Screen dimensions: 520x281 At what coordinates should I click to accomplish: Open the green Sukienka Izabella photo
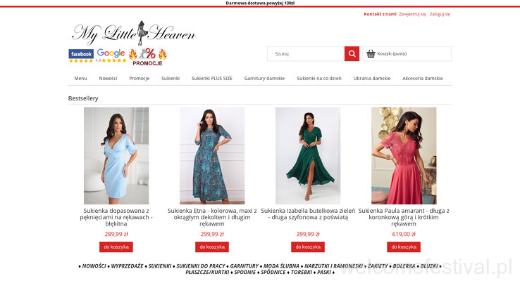[x=308, y=156]
